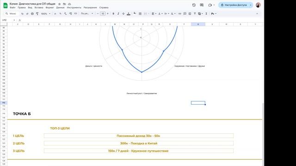Insert a comment from toolbar
Screen dimensions: 296x166
(185, 13)
